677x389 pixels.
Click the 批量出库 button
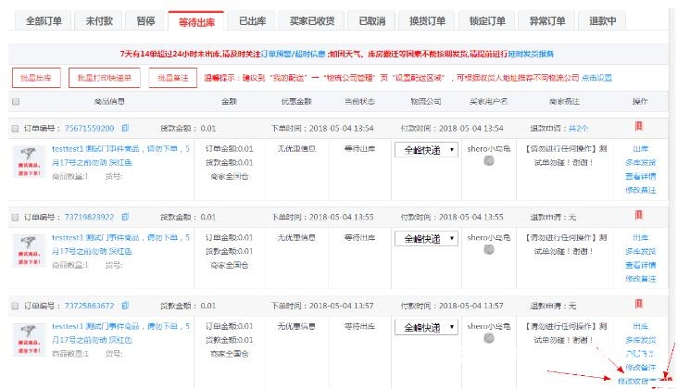tap(37, 78)
